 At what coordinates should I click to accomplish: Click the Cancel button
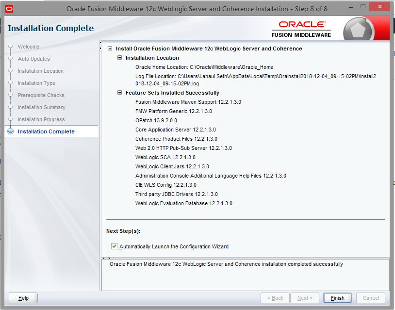coord(371,298)
